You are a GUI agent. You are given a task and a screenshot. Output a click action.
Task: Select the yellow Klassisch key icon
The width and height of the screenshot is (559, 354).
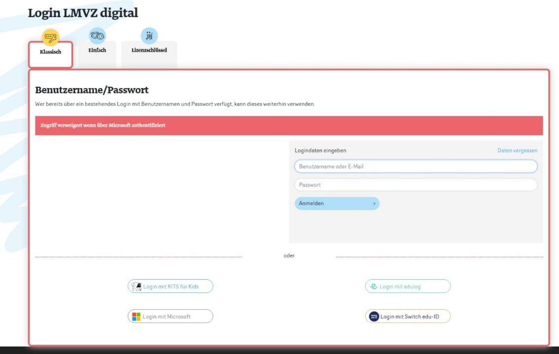(50, 37)
